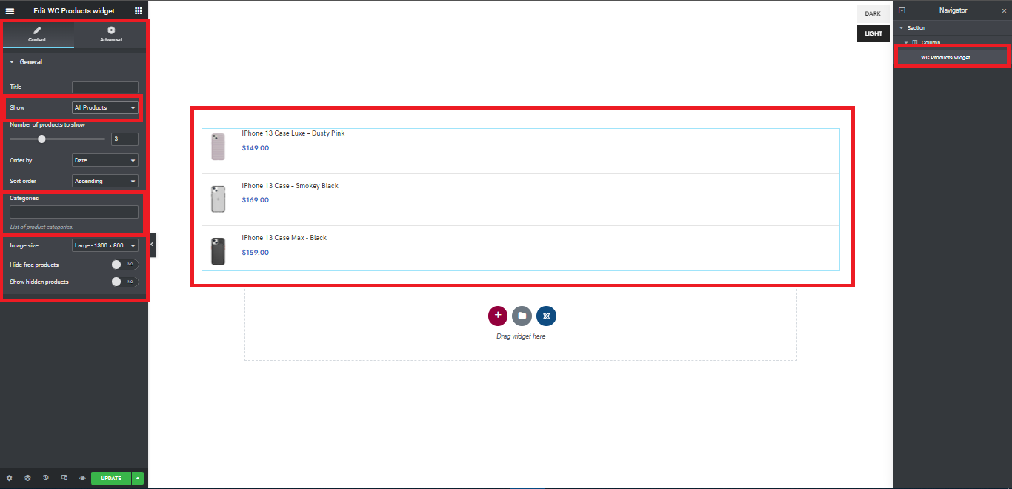Switch to LIGHT mode
Image resolution: width=1012 pixels, height=489 pixels.
coord(873,33)
